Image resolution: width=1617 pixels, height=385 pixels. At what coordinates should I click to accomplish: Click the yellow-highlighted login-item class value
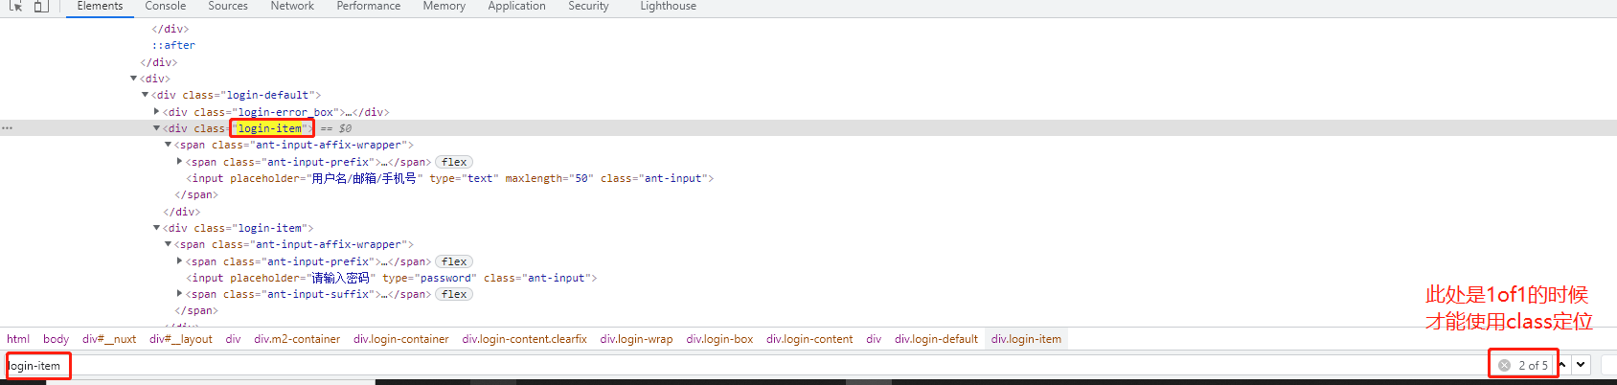point(270,128)
